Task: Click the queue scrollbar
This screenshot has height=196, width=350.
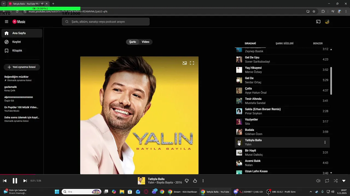Action: (331, 81)
